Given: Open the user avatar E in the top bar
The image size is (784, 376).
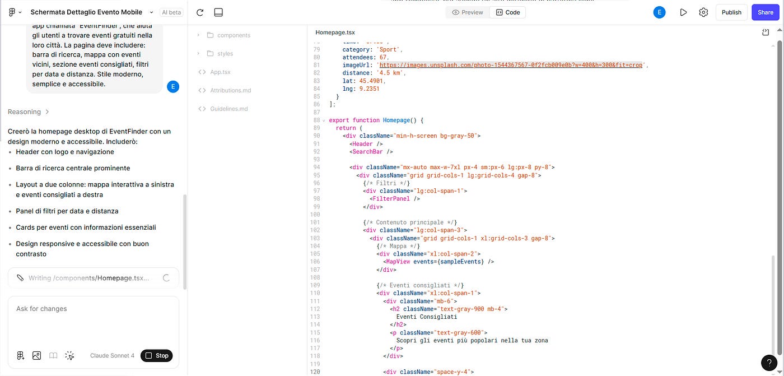Looking at the screenshot, I should click(x=660, y=12).
